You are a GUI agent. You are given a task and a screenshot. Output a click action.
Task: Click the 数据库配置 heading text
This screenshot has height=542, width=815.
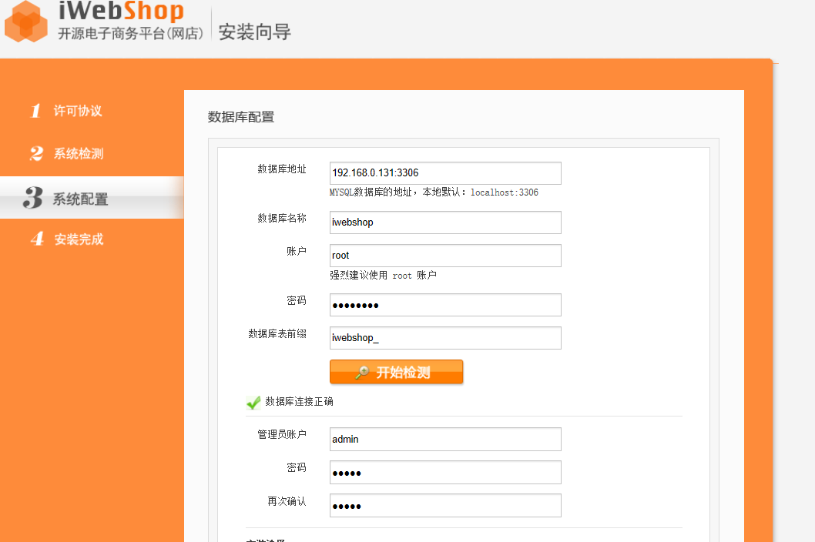point(241,117)
